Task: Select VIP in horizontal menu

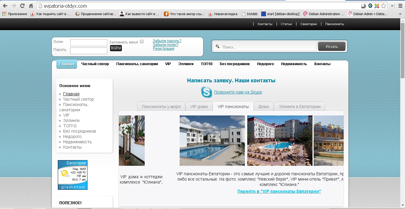Action: pyautogui.click(x=168, y=64)
